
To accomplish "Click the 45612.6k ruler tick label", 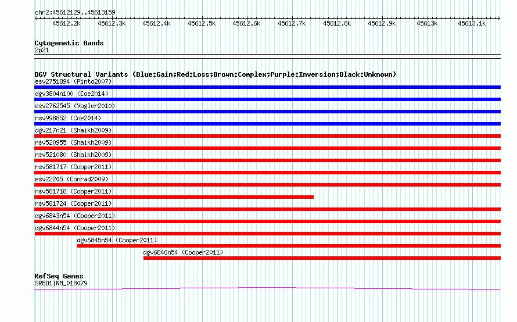I will [x=246, y=23].
